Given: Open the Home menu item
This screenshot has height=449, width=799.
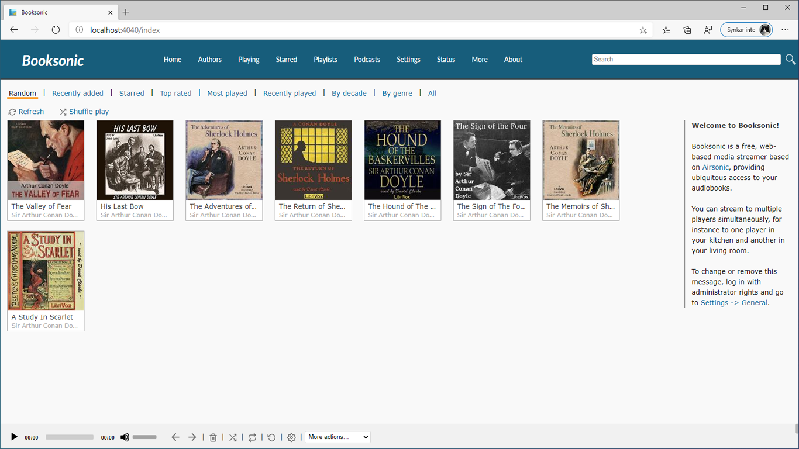Looking at the screenshot, I should (x=173, y=60).
